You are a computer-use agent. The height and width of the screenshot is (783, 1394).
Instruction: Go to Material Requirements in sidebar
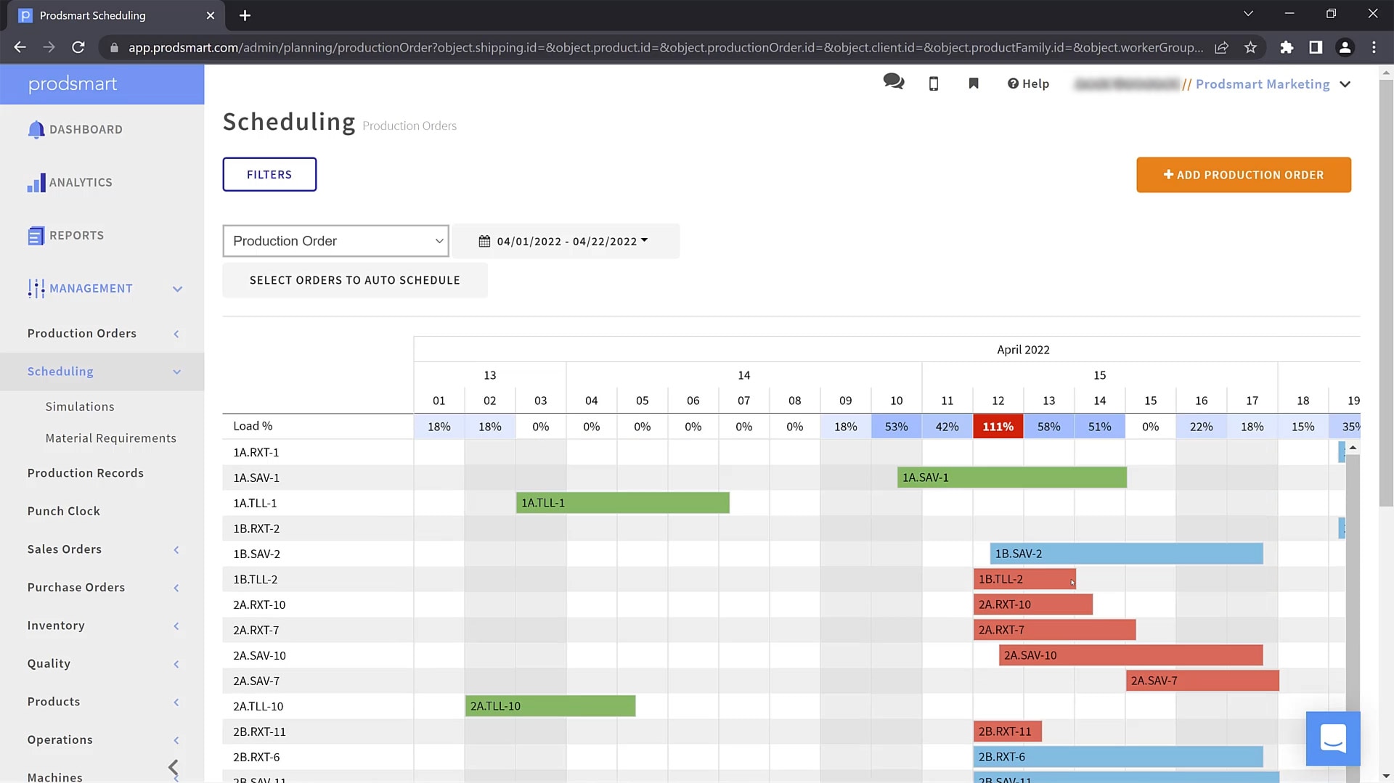point(110,438)
